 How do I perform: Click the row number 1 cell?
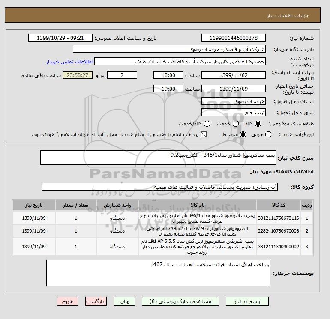tap(307, 218)
